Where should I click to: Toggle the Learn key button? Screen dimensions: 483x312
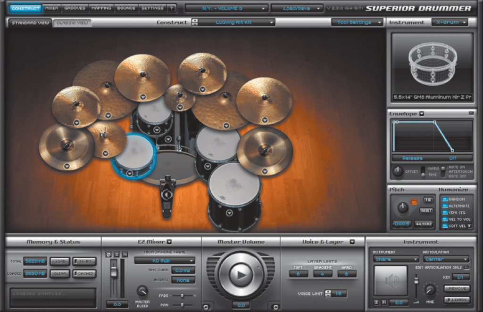pyautogui.click(x=457, y=300)
